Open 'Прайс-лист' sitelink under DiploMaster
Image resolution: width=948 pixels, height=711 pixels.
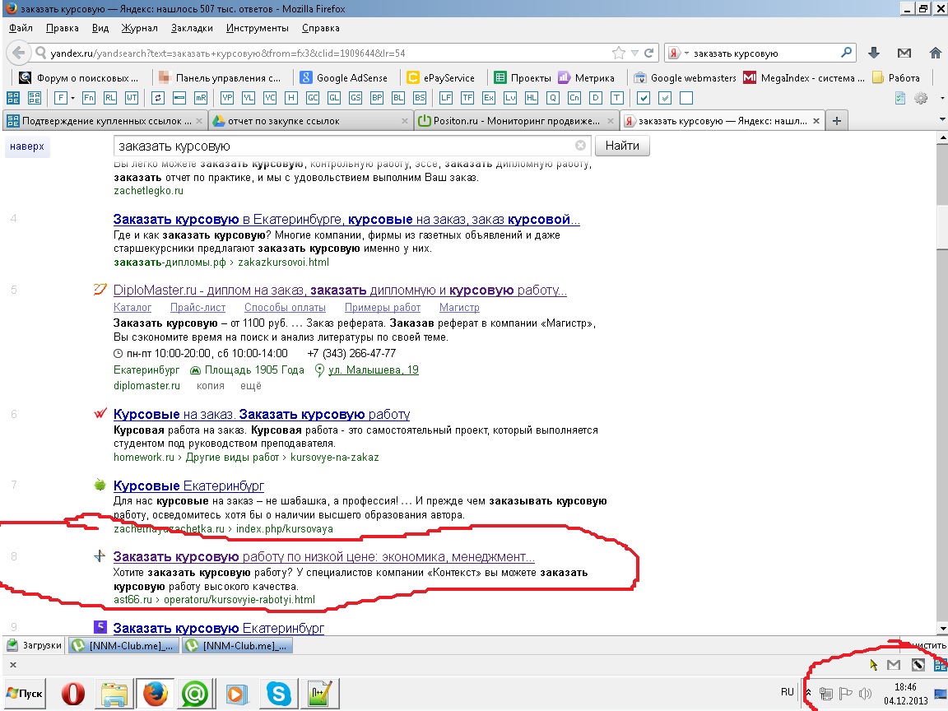pos(197,308)
